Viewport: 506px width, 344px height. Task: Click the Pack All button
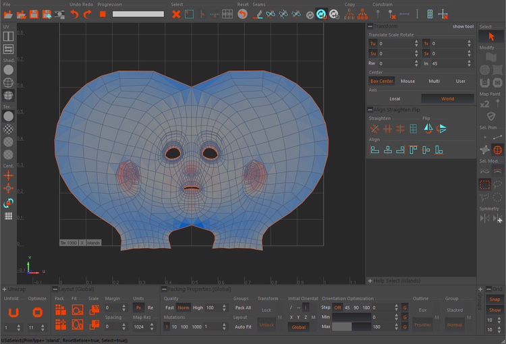point(243,308)
